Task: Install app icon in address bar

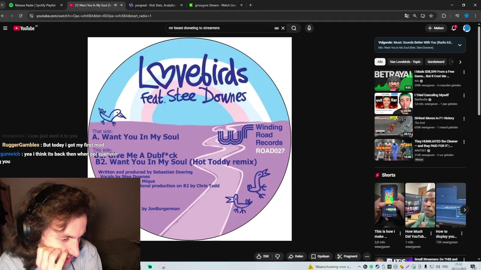Action: 423,16
